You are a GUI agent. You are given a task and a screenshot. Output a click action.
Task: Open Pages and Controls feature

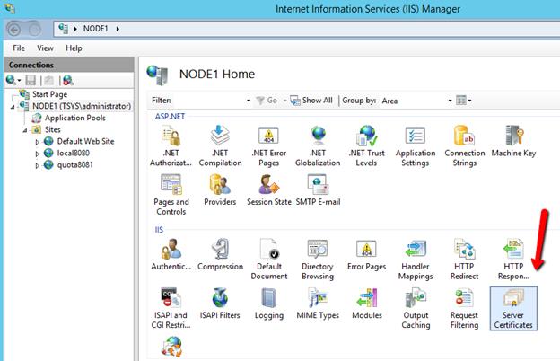171,195
